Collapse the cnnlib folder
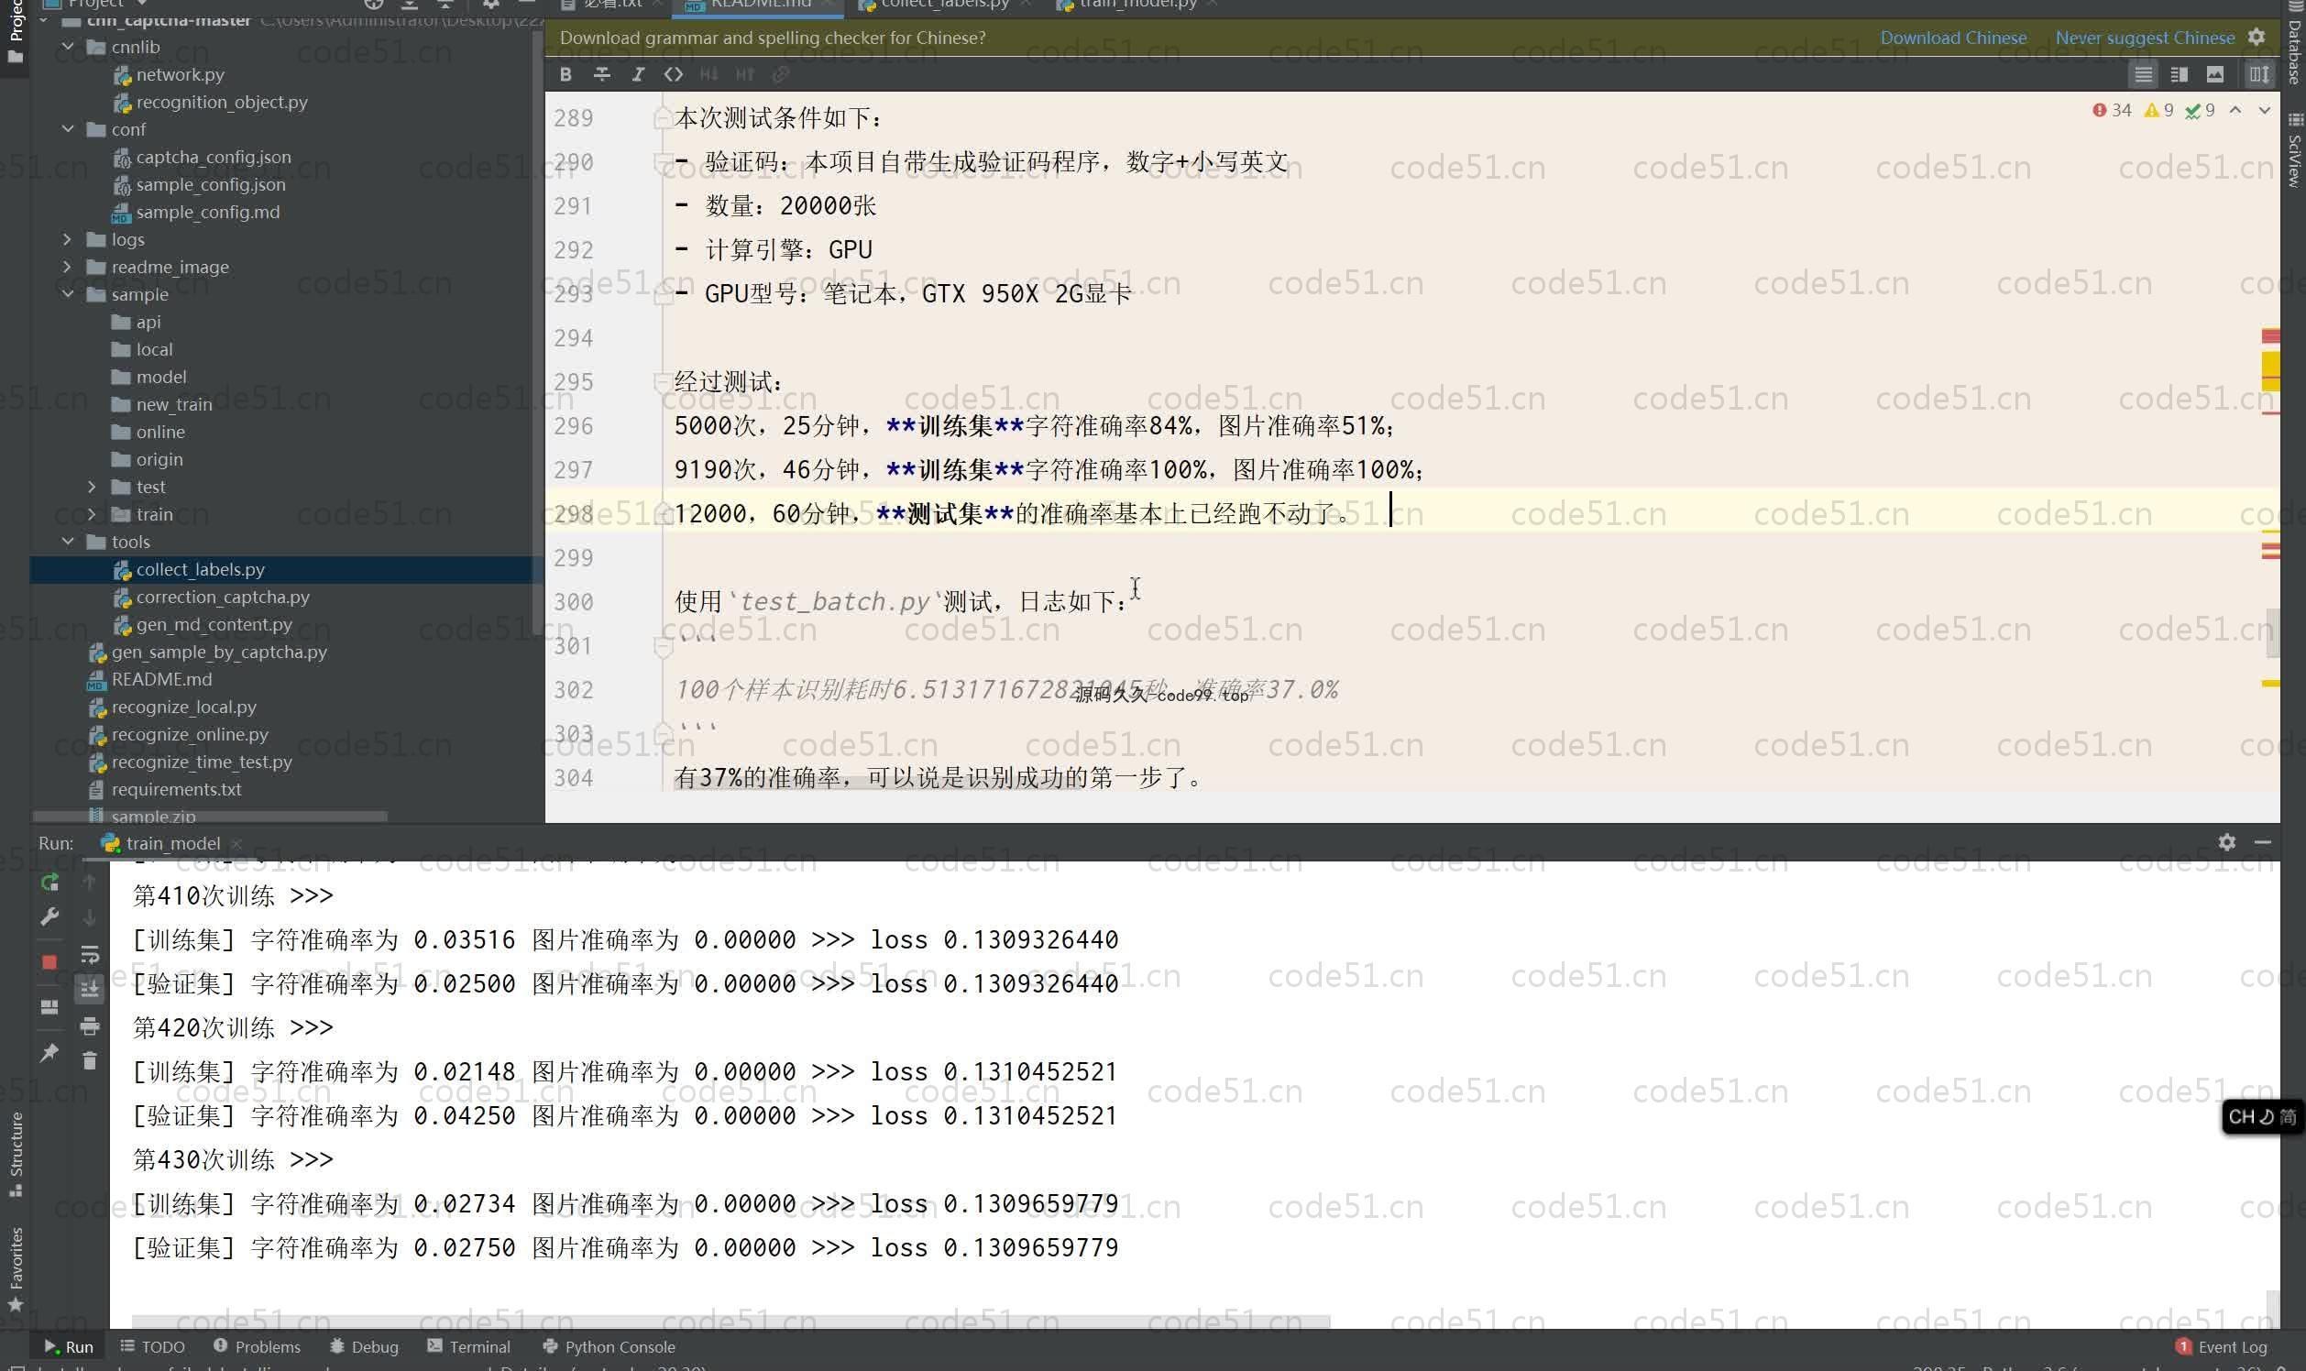 [68, 45]
